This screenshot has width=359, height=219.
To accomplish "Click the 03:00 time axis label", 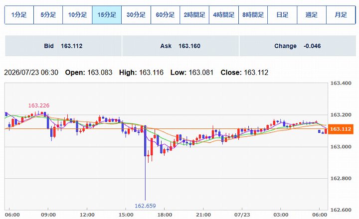I will pos(281,215).
